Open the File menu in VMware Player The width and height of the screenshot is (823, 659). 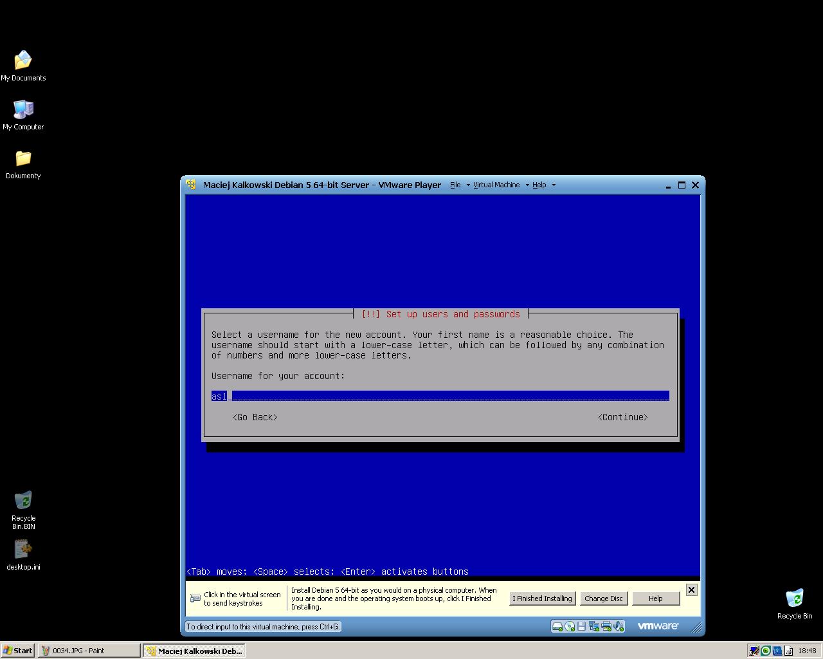tap(455, 185)
